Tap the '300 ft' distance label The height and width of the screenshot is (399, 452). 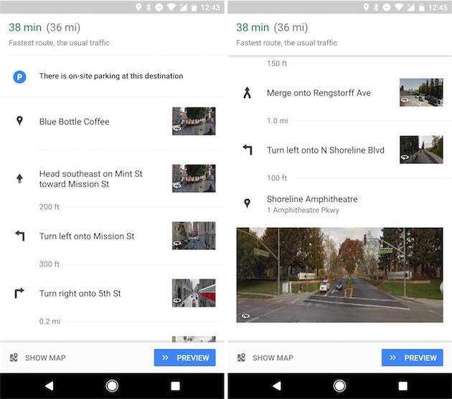(50, 264)
